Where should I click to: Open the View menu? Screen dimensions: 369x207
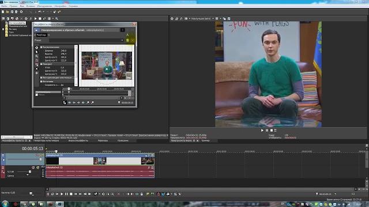22,6
